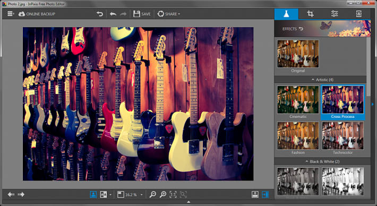Set zoom to 1:1 actual size
377x206 pixels.
173,194
